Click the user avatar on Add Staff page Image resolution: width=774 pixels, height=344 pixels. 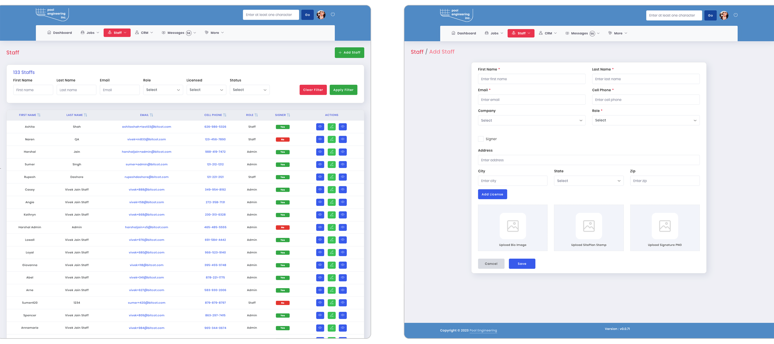tap(724, 15)
